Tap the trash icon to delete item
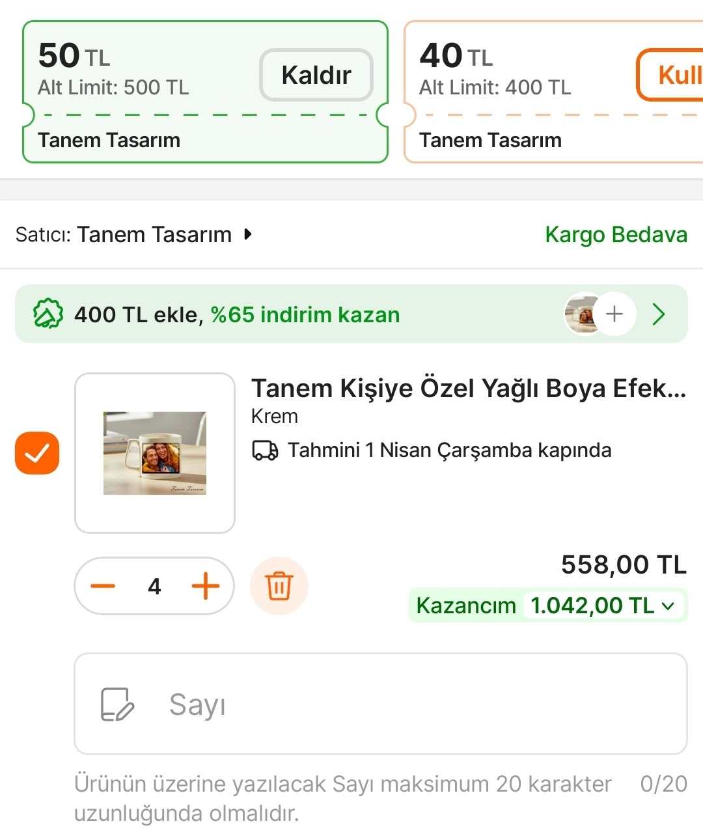The height and width of the screenshot is (832, 703). click(x=279, y=586)
